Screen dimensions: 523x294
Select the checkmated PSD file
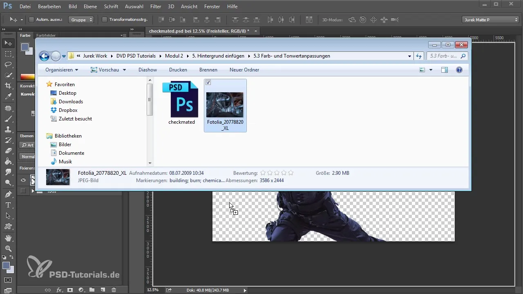pos(181,103)
